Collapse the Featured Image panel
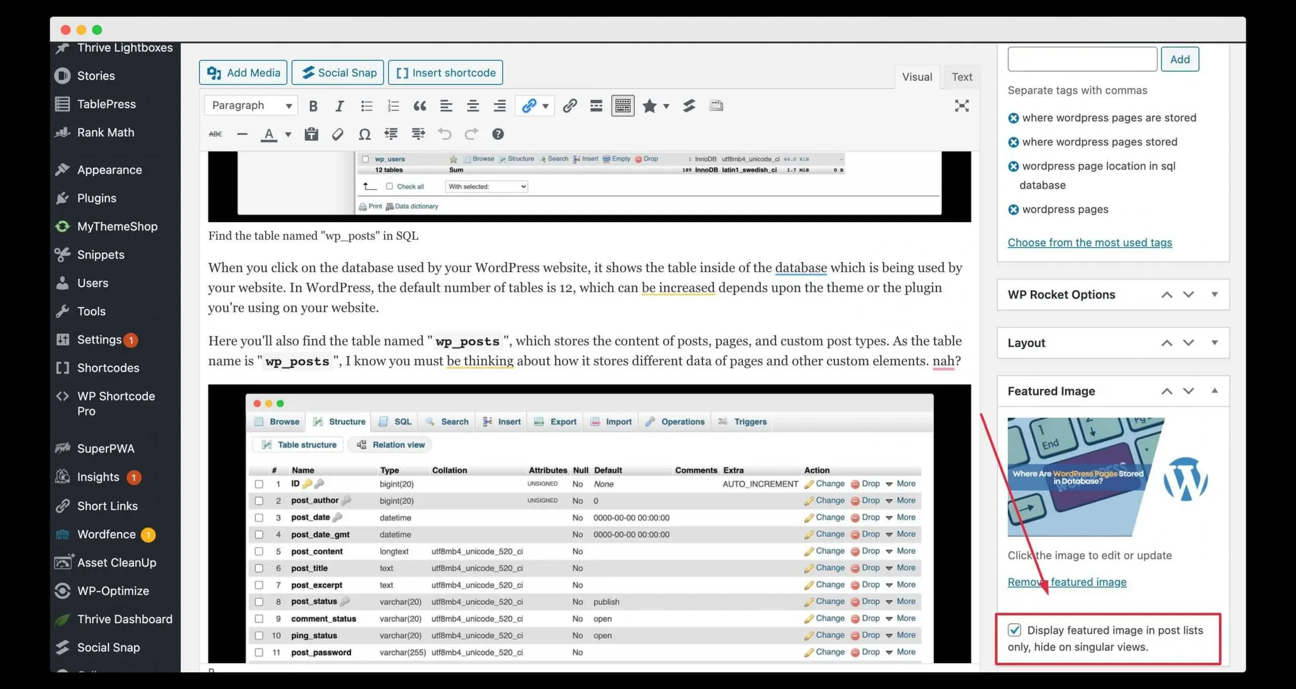Image resolution: width=1296 pixels, height=689 pixels. 1214,391
